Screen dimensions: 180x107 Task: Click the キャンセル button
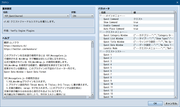(171, 103)
